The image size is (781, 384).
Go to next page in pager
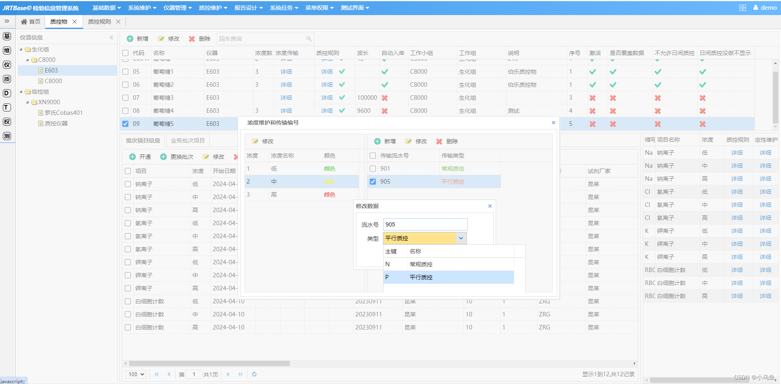click(228, 374)
